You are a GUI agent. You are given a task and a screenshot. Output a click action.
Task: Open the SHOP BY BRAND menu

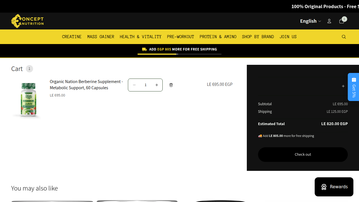point(258,37)
